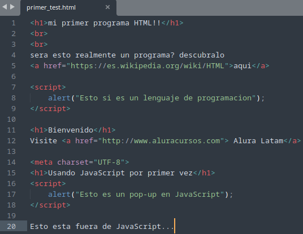Click the opening <script> tag on line 16
This screenshot has height=234, width=303.
pyautogui.click(x=48, y=184)
